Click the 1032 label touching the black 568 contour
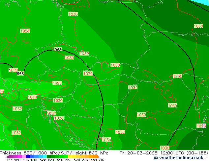 click(88, 74)
